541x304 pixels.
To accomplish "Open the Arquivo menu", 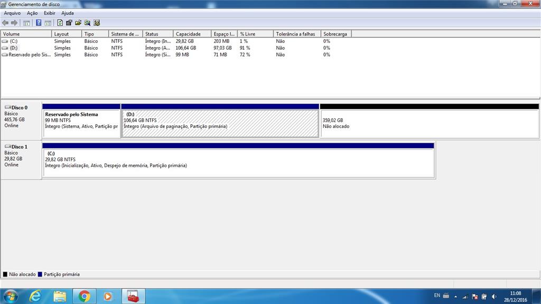I will coord(12,13).
